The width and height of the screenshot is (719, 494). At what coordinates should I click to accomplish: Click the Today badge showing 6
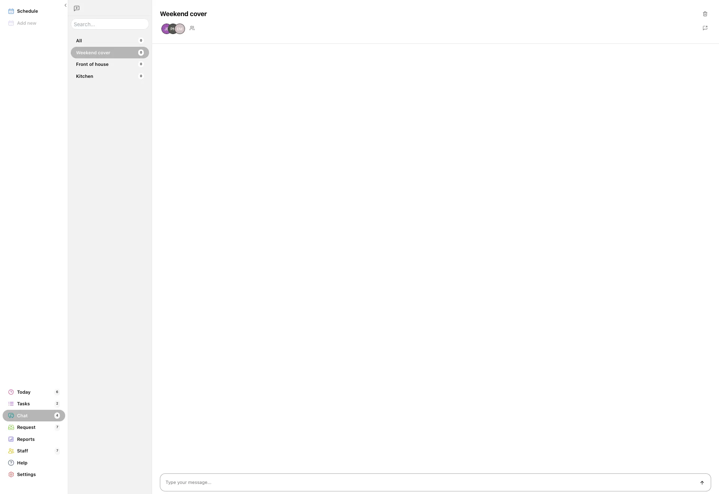(x=57, y=392)
